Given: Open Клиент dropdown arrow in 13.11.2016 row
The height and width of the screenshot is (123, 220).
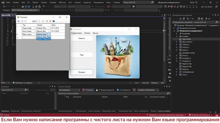Looking at the screenshot, I should pos(49,31).
